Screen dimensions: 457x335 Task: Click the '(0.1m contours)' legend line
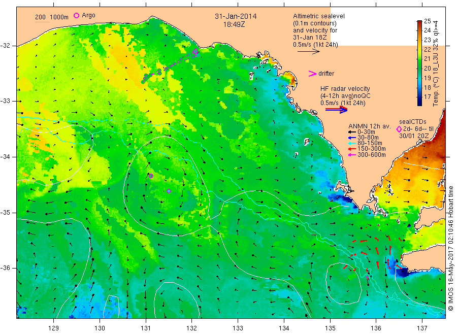pyautogui.click(x=314, y=23)
